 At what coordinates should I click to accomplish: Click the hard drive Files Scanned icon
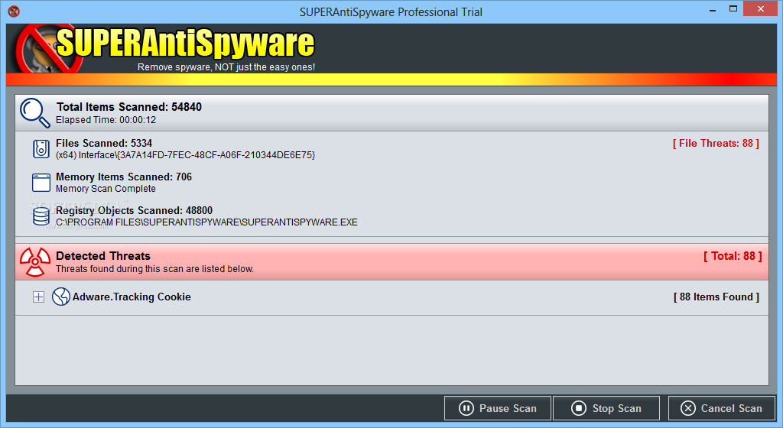41,148
